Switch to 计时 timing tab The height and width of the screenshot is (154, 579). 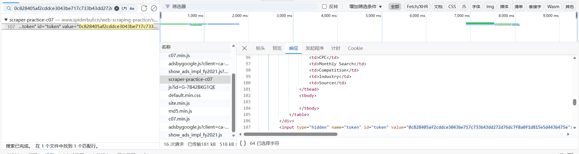[x=336, y=48]
